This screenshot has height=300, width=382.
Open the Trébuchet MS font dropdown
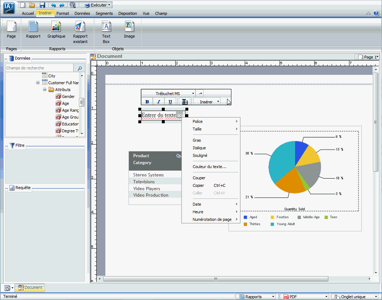point(193,93)
